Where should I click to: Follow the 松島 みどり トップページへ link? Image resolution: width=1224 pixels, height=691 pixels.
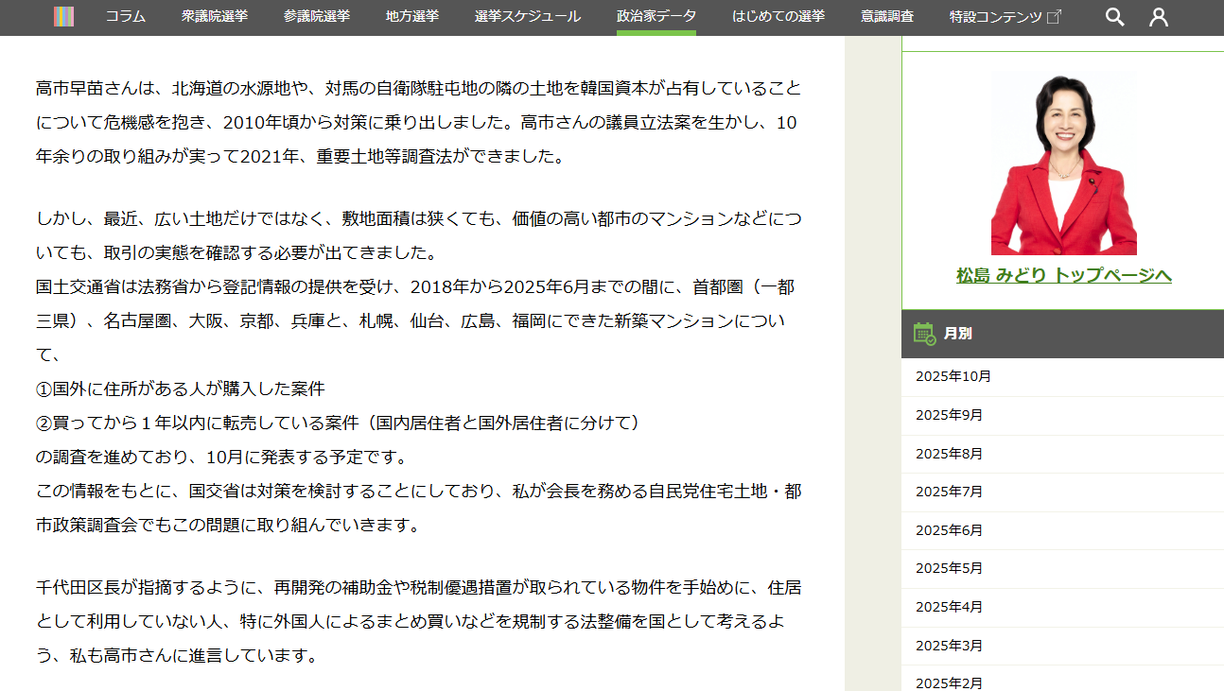[x=1064, y=275]
